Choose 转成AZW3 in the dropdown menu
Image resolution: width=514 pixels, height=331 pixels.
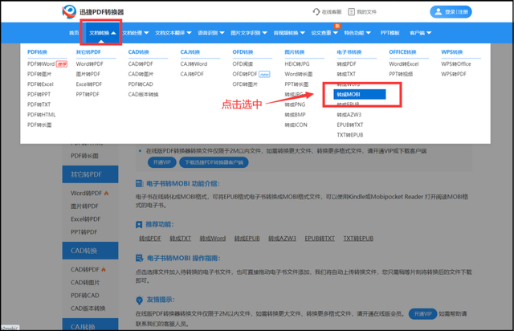click(x=349, y=115)
